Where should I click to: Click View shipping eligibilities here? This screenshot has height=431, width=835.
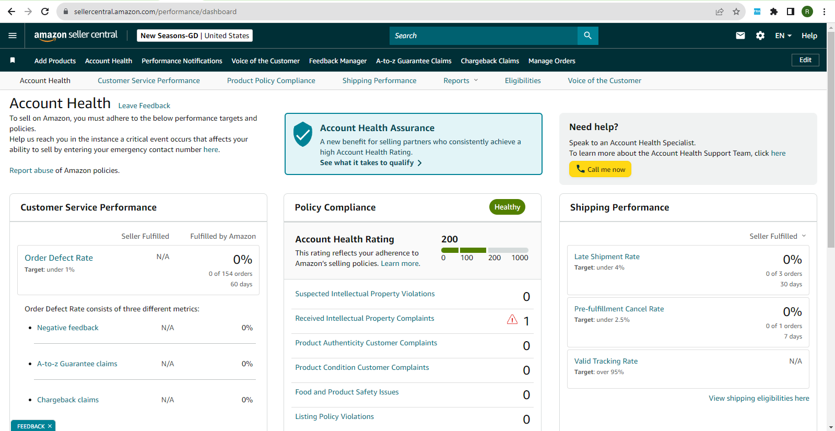coord(759,398)
